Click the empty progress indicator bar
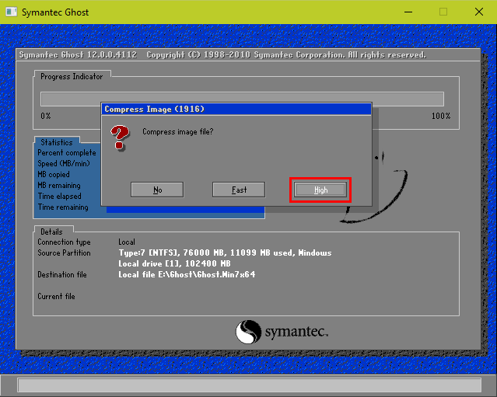 tap(242, 99)
